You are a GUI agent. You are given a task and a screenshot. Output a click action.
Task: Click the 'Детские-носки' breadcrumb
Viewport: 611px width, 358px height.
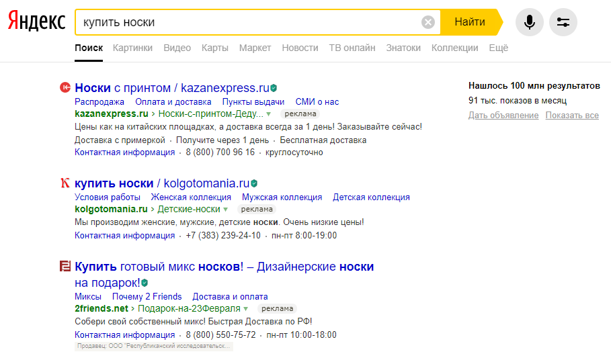click(x=189, y=209)
